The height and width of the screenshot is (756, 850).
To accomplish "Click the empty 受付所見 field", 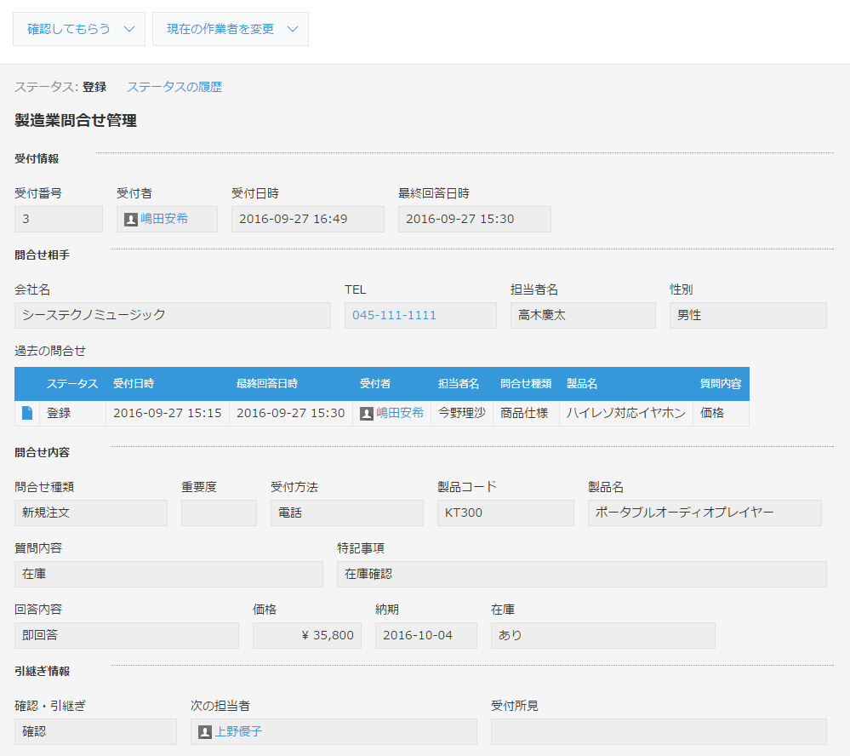I will (659, 731).
